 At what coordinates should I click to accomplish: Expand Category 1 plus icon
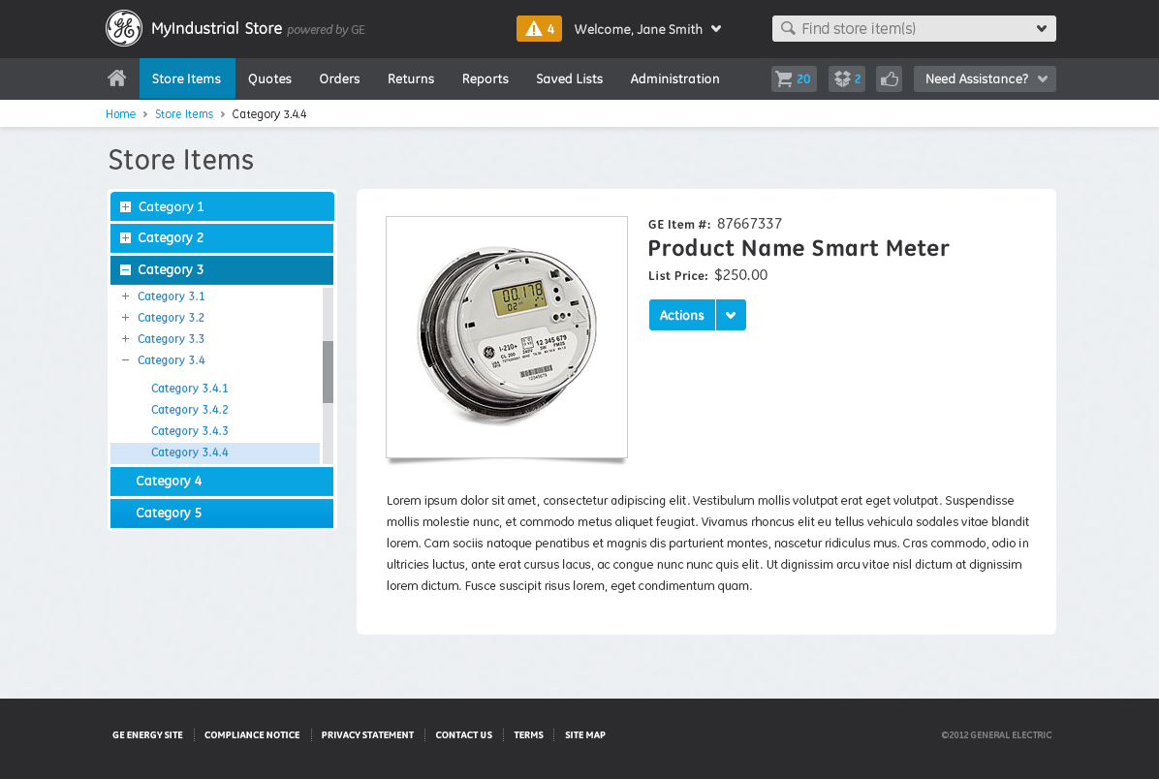(125, 207)
